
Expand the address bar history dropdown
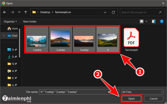point(105,12)
